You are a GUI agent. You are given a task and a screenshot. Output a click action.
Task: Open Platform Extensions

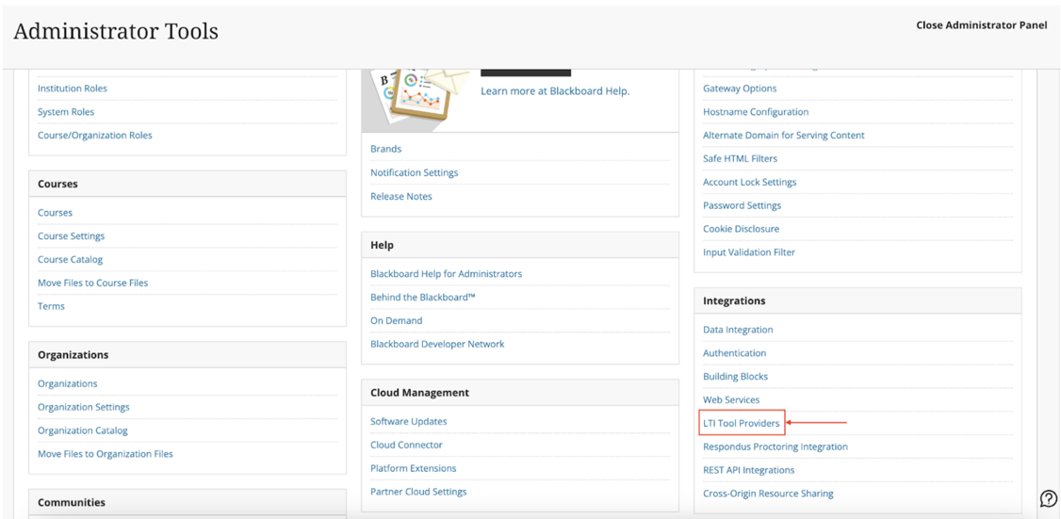(x=413, y=468)
